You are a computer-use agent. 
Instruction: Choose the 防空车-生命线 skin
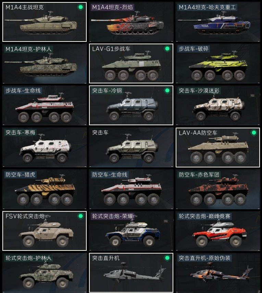coord(131,189)
